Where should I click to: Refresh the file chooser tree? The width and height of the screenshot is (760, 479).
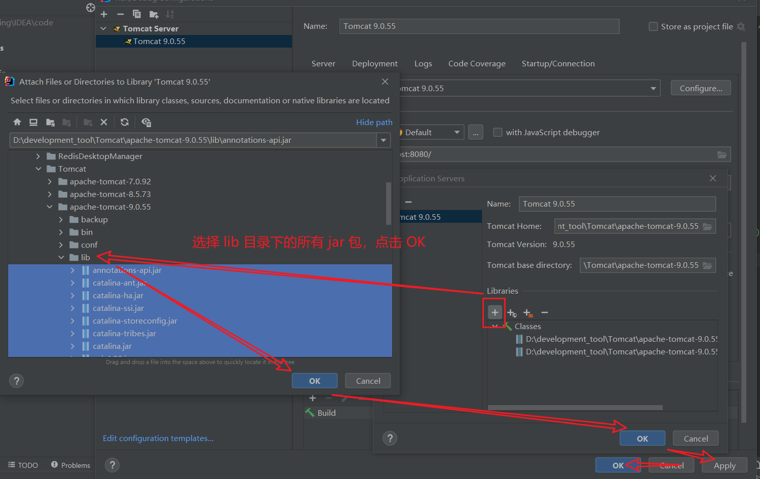click(125, 122)
